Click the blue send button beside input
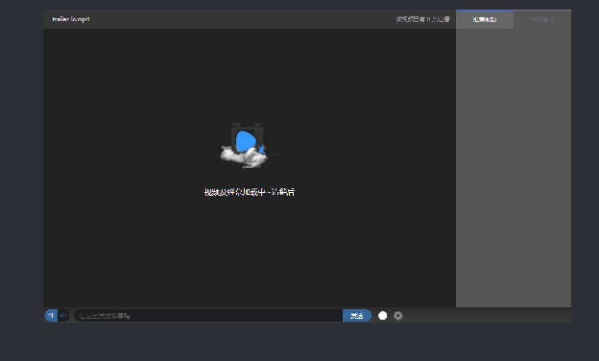Screen dimensions: 599x361 pos(357,316)
